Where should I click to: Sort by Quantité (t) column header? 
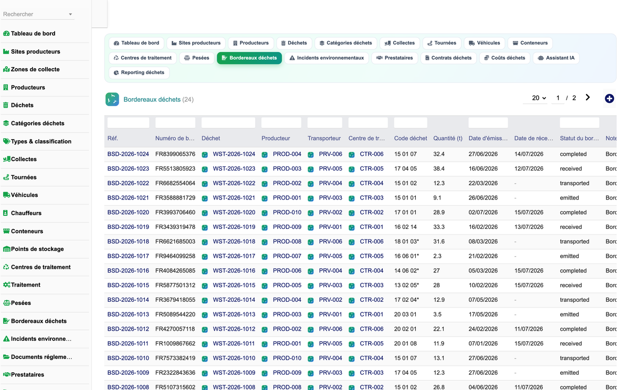point(448,139)
